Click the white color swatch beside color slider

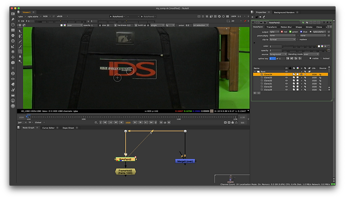(x=319, y=46)
